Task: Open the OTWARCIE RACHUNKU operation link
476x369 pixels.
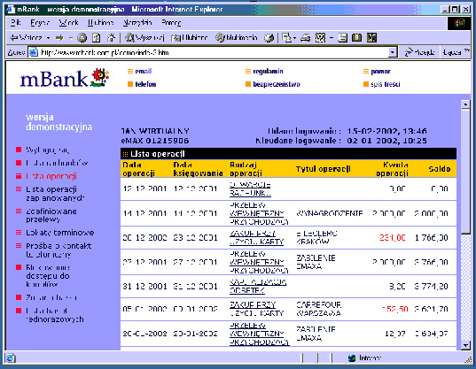Action: point(250,188)
